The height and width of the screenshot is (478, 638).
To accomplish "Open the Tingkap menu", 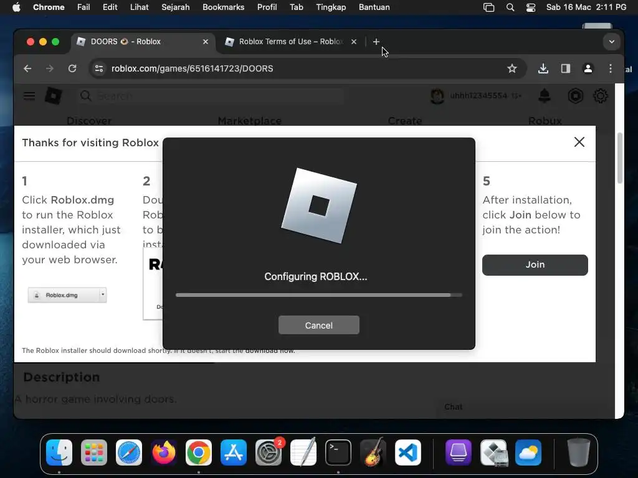I will [331, 7].
